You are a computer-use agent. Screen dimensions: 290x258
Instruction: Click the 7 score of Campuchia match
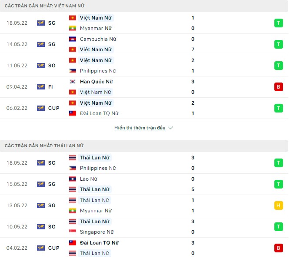point(193,50)
